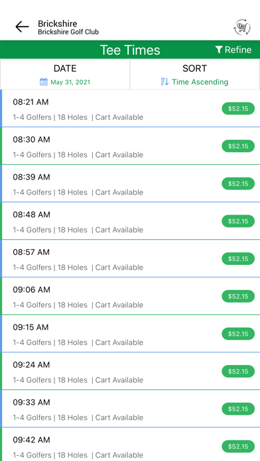Tap the back arrow icon
The height and width of the screenshot is (461, 260).
point(22,26)
